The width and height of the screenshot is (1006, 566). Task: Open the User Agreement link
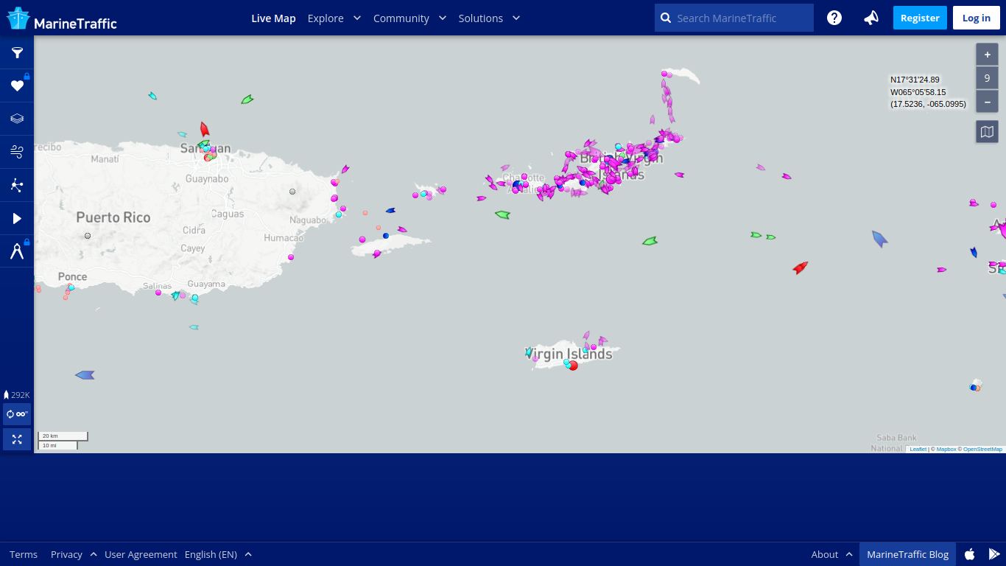[x=141, y=554]
